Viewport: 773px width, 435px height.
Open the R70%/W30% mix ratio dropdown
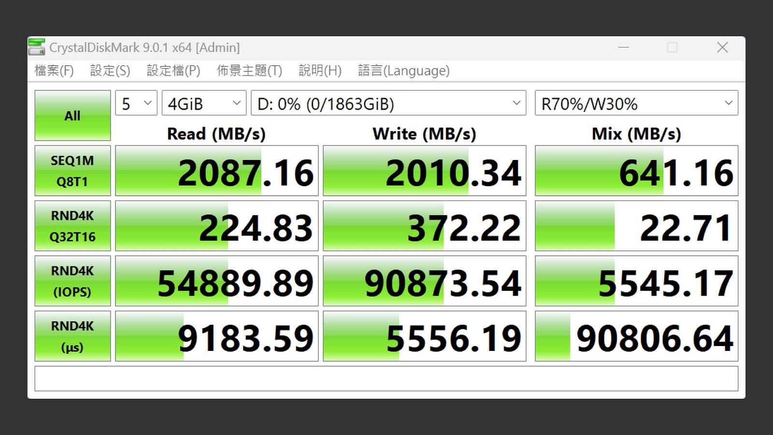pyautogui.click(x=636, y=103)
